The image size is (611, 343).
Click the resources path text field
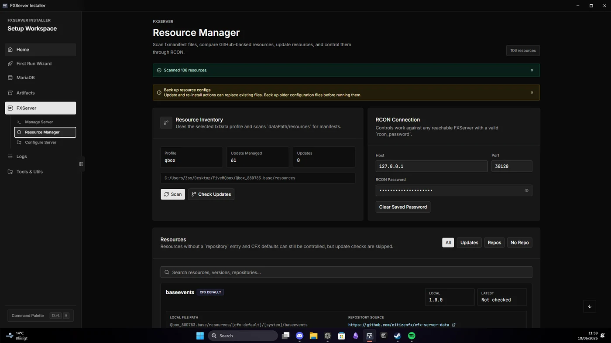click(258, 178)
